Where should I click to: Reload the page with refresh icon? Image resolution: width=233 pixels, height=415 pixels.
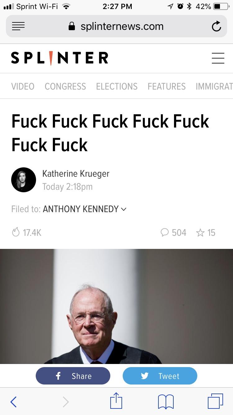coord(216,26)
